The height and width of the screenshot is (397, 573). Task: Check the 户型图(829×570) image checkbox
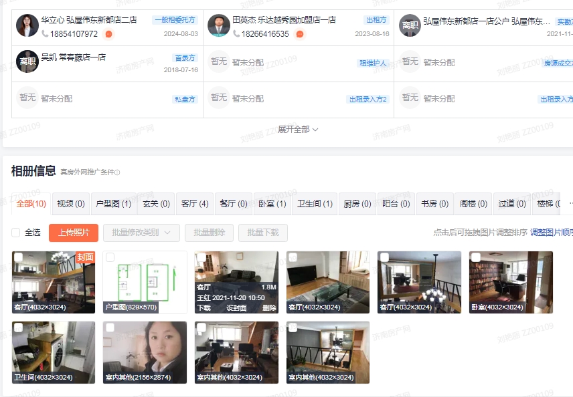pyautogui.click(x=110, y=257)
